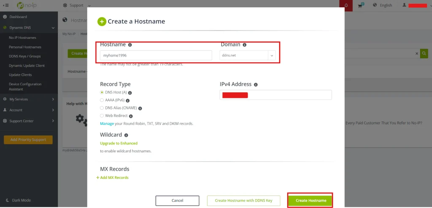The height and width of the screenshot is (208, 432).
Task: Click the Hostname info icon
Action: click(130, 45)
